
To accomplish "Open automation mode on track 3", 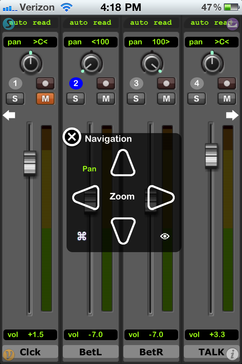I will pos(151,23).
